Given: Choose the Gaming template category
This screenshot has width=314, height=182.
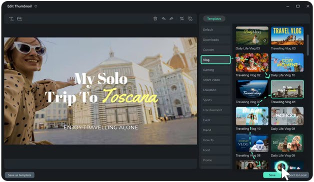Looking at the screenshot, I should 215,70.
